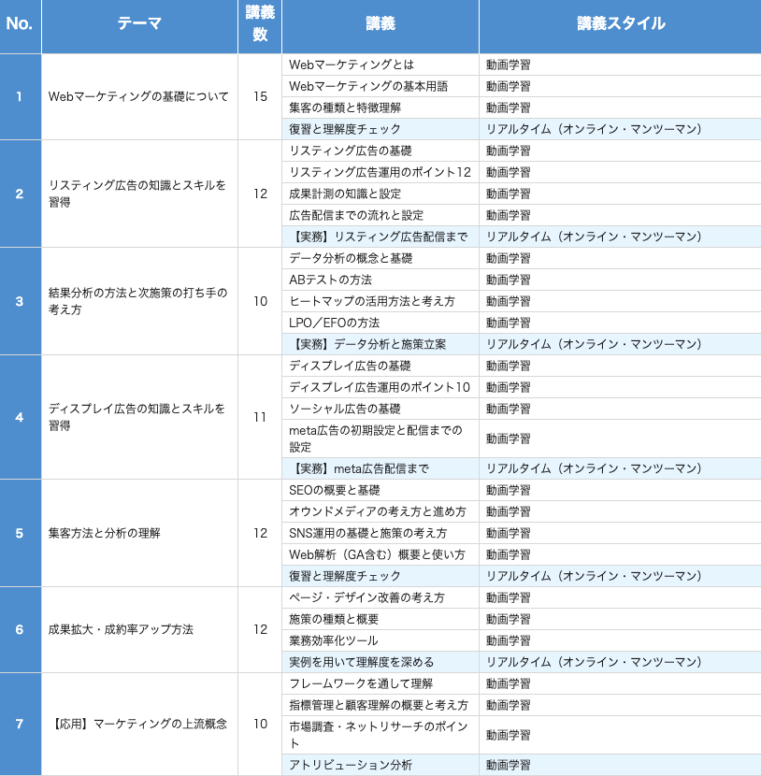Image resolution: width=761 pixels, height=776 pixels.
Task: Click theme Webマーケティングの基礎について
Action: (139, 96)
